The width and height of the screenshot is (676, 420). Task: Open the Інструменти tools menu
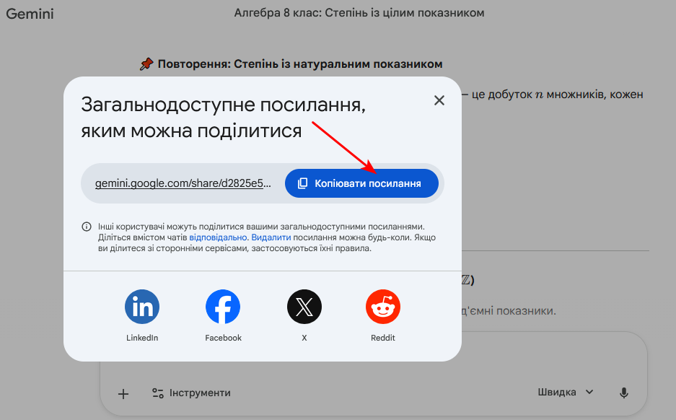(191, 393)
